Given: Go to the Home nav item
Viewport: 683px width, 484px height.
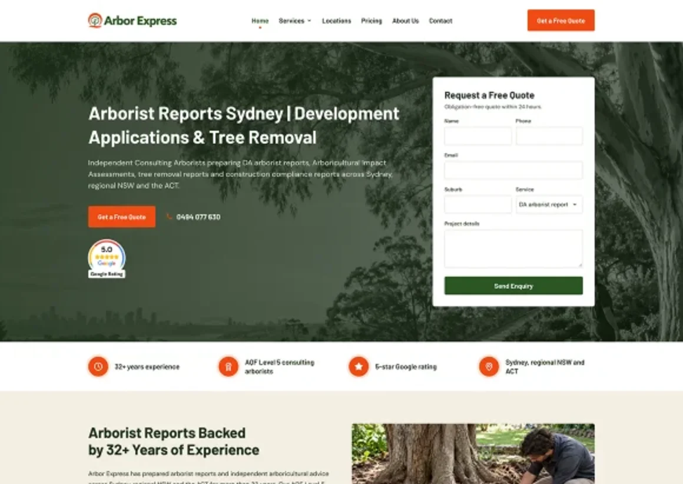Looking at the screenshot, I should tap(260, 21).
